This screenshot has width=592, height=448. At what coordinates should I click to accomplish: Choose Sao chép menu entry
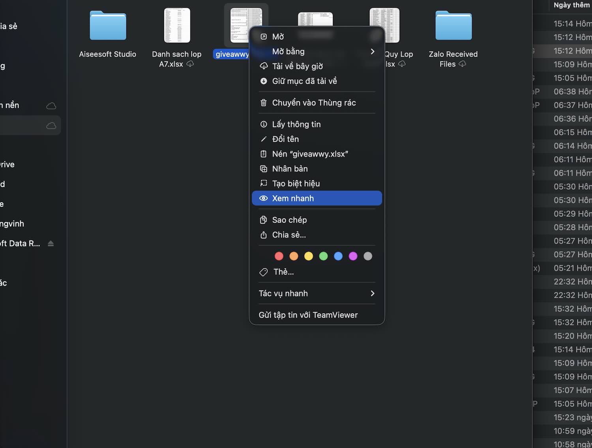coord(289,220)
